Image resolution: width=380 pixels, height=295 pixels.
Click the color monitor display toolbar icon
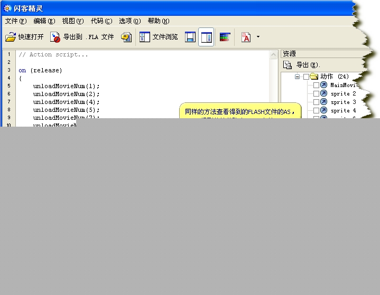225,37
